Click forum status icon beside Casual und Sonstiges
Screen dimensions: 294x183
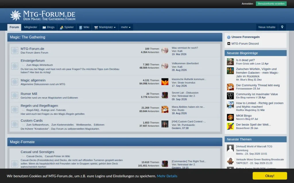(x=15, y=164)
